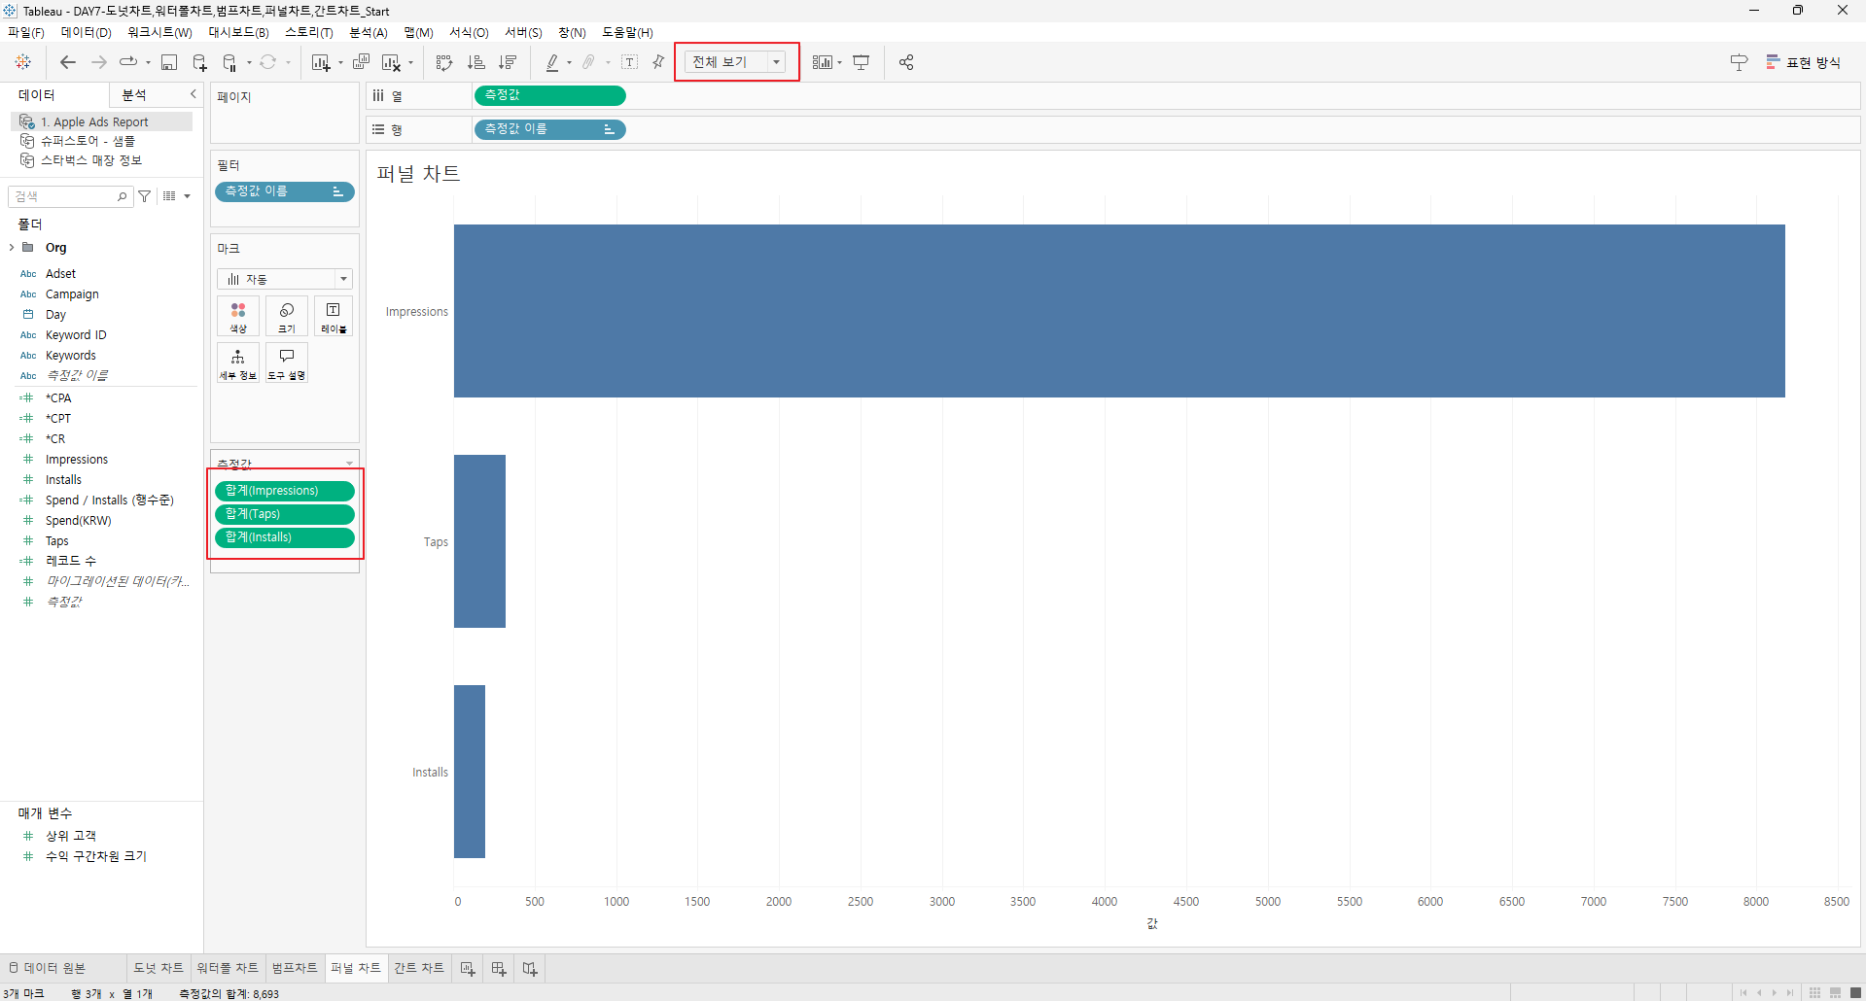This screenshot has width=1866, height=1001.
Task: Open the Detail mark card button
Action: click(238, 362)
